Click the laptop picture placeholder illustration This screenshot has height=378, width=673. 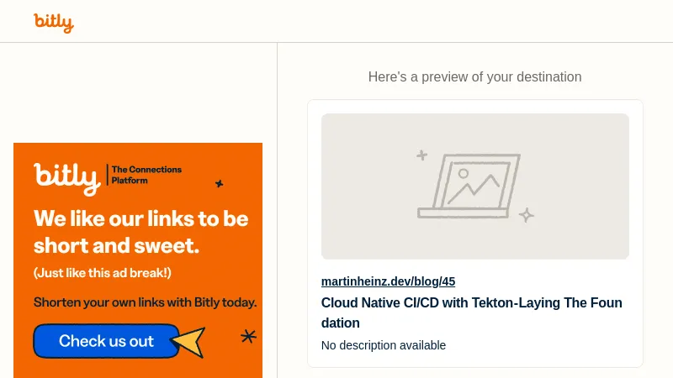[469, 186]
